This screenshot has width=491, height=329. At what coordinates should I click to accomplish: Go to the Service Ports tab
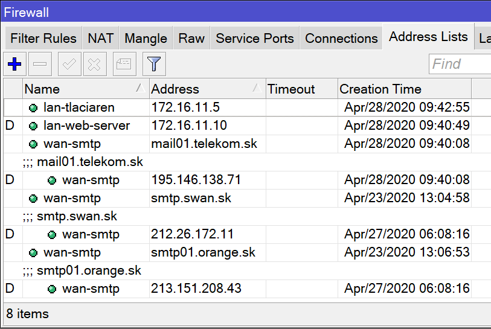254,39
